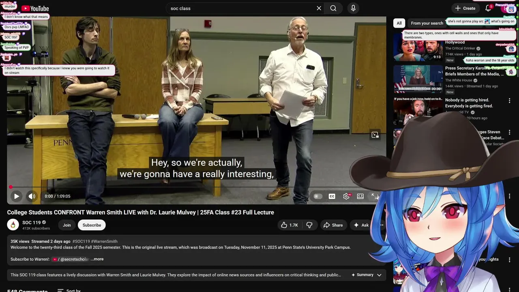Click The Critical Drinker channel name
Viewport: 519px width, 292px height.
pos(460,48)
